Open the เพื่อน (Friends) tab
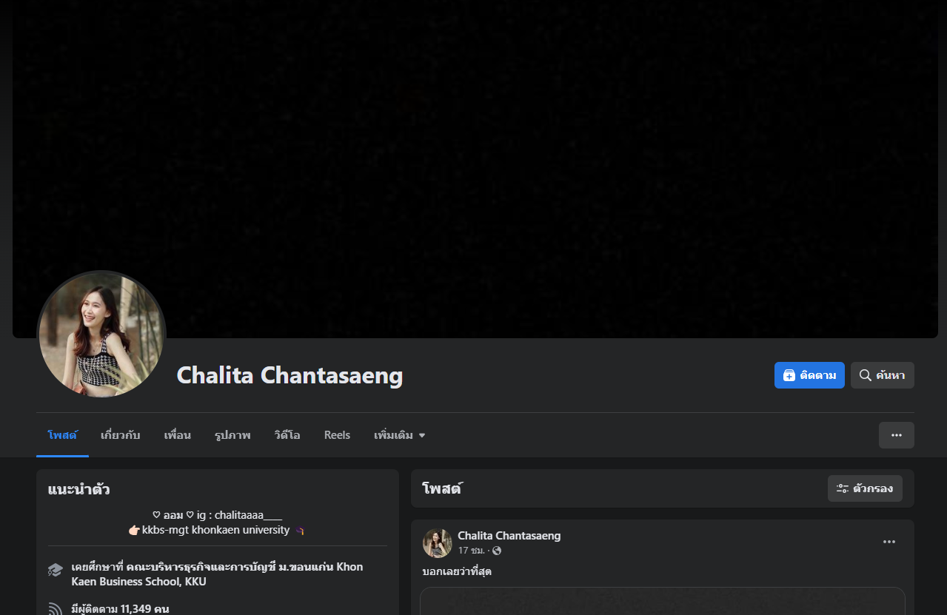Image resolution: width=947 pixels, height=615 pixels. [x=177, y=435]
